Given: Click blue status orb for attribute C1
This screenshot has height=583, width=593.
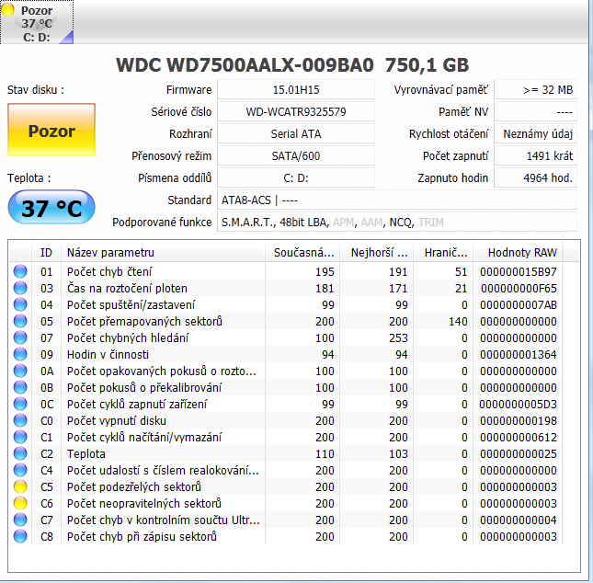Looking at the screenshot, I should click(20, 437).
